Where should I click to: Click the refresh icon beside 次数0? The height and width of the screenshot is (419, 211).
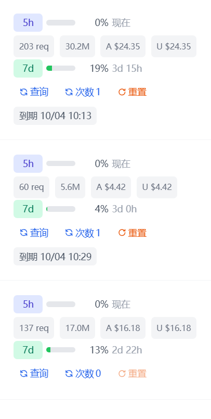pyautogui.click(x=69, y=373)
